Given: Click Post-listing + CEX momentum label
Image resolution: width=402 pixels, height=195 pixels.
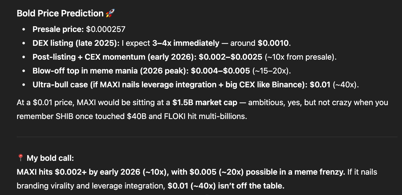Looking at the screenshot, I should [115, 57].
